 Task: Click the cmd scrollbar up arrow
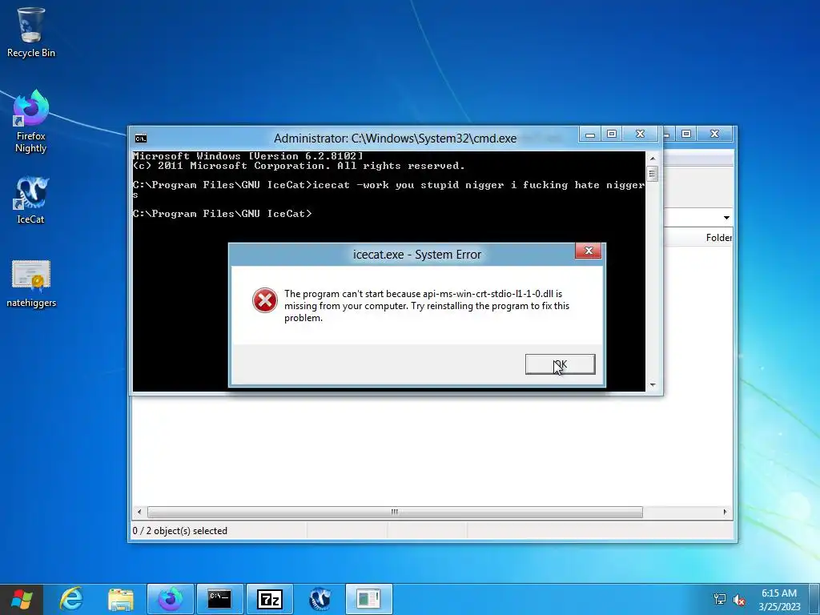[x=652, y=158]
